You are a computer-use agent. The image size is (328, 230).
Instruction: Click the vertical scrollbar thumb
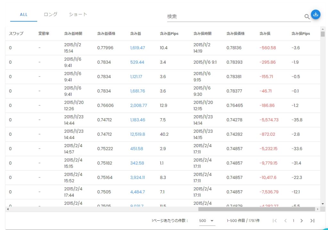point(323,34)
